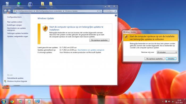
Task: Select Windows Update breadcrumb in address bar
Action: pyautogui.click(x=71, y=11)
